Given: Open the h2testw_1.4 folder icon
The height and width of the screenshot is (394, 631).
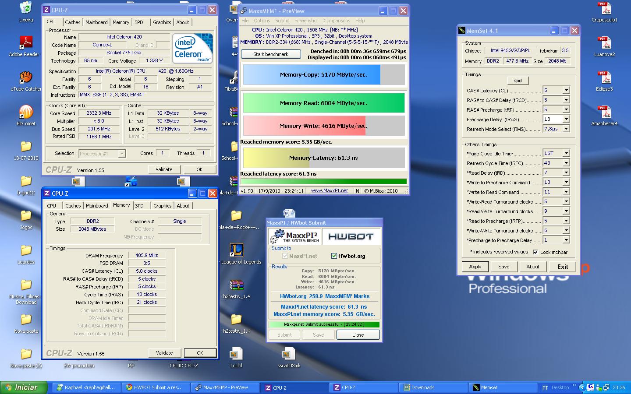Looking at the screenshot, I should 236,323.
